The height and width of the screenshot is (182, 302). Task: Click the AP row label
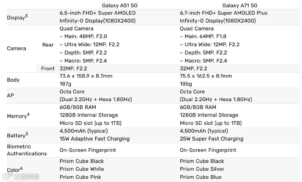click(x=10, y=95)
